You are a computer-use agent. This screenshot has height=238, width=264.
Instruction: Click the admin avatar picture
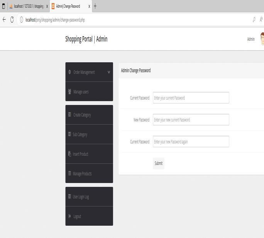click(x=262, y=39)
